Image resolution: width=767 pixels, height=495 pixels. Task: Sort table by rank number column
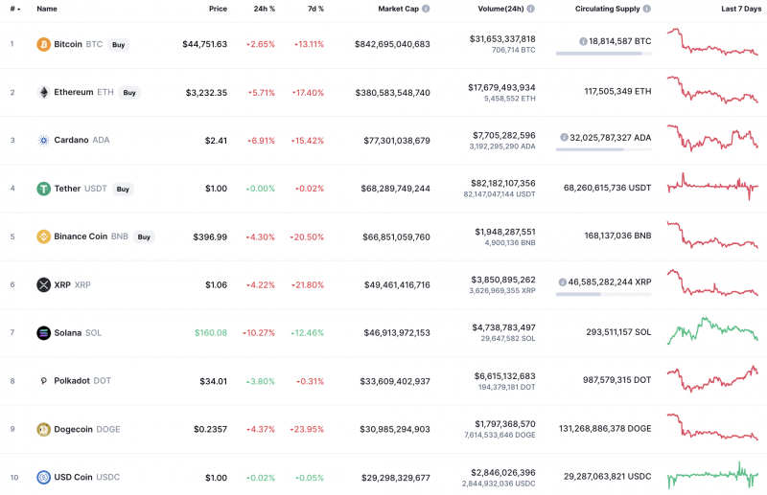tap(13, 9)
